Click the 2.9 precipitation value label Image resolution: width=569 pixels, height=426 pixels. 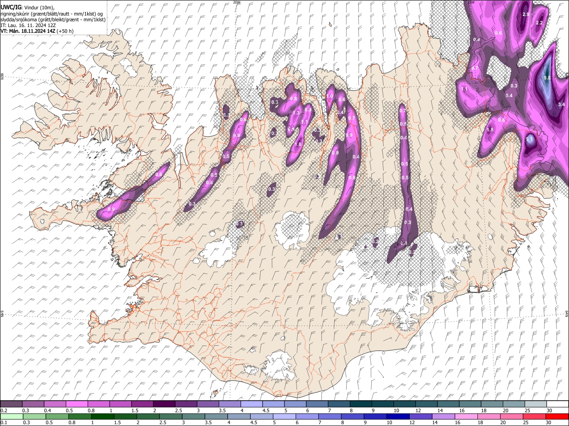coord(525,15)
